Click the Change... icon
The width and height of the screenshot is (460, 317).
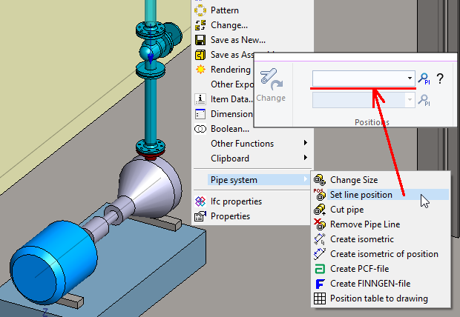[200, 25]
